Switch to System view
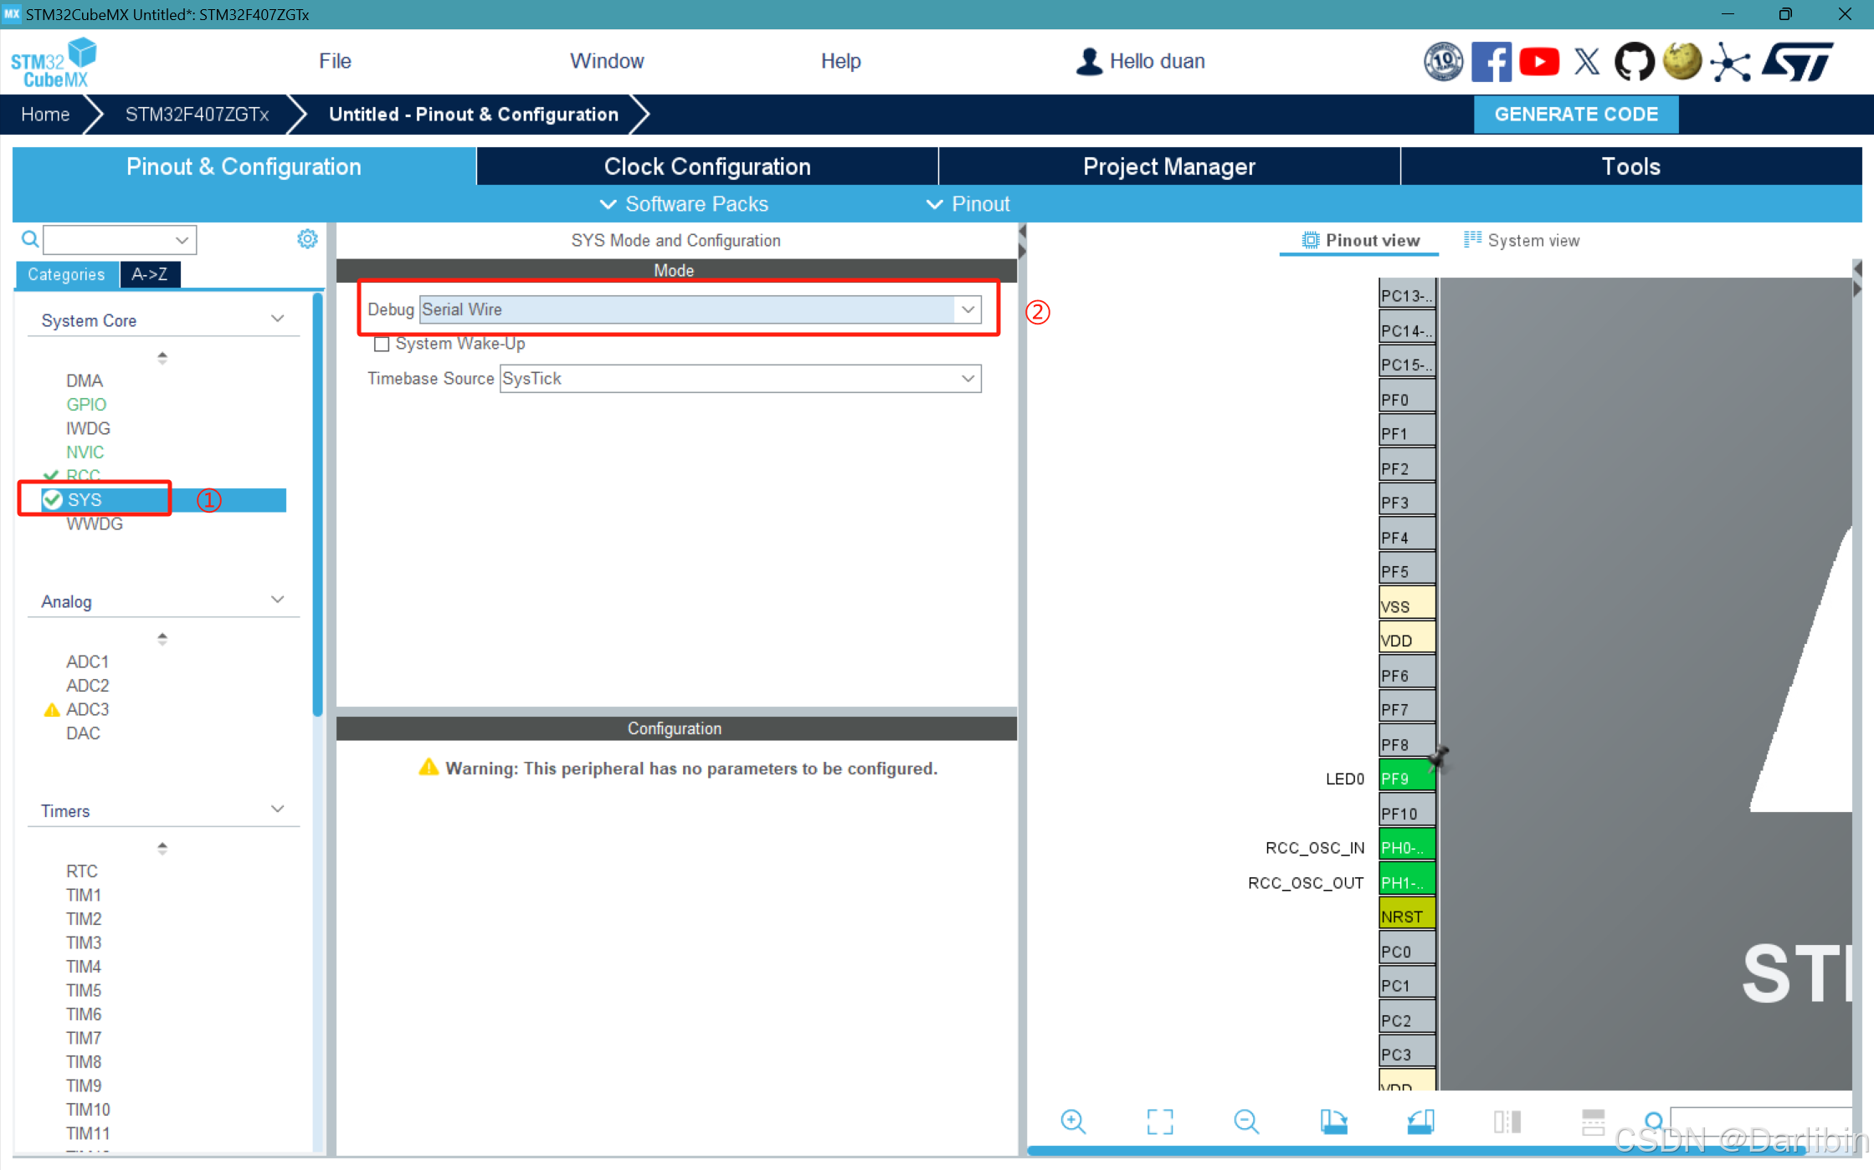The image size is (1874, 1170). (x=1522, y=241)
